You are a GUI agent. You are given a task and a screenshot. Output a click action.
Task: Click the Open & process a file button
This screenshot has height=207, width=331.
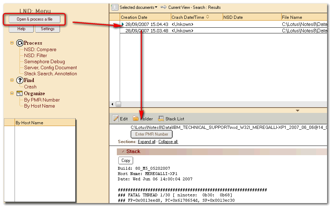point(34,19)
